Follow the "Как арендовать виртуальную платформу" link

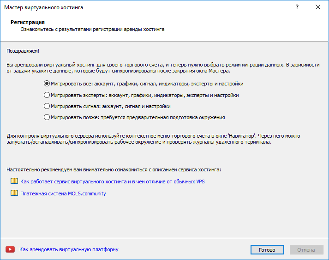point(69,249)
